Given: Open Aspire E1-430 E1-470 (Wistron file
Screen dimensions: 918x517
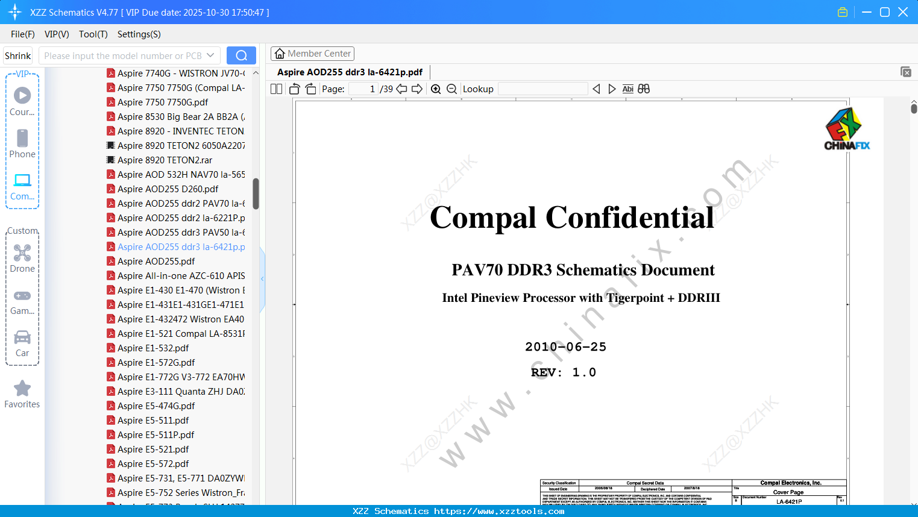Looking at the screenshot, I should click(176, 290).
